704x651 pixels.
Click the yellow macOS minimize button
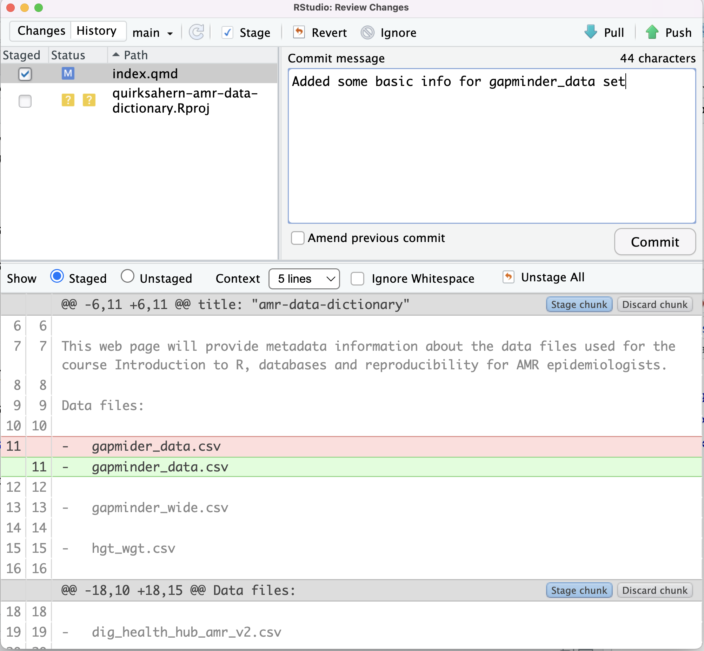click(x=25, y=7)
